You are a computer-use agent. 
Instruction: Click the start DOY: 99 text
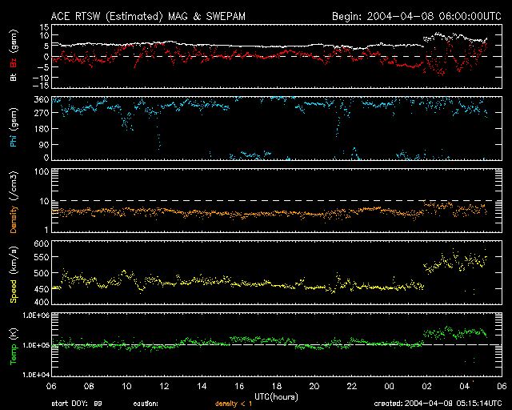coord(76,404)
